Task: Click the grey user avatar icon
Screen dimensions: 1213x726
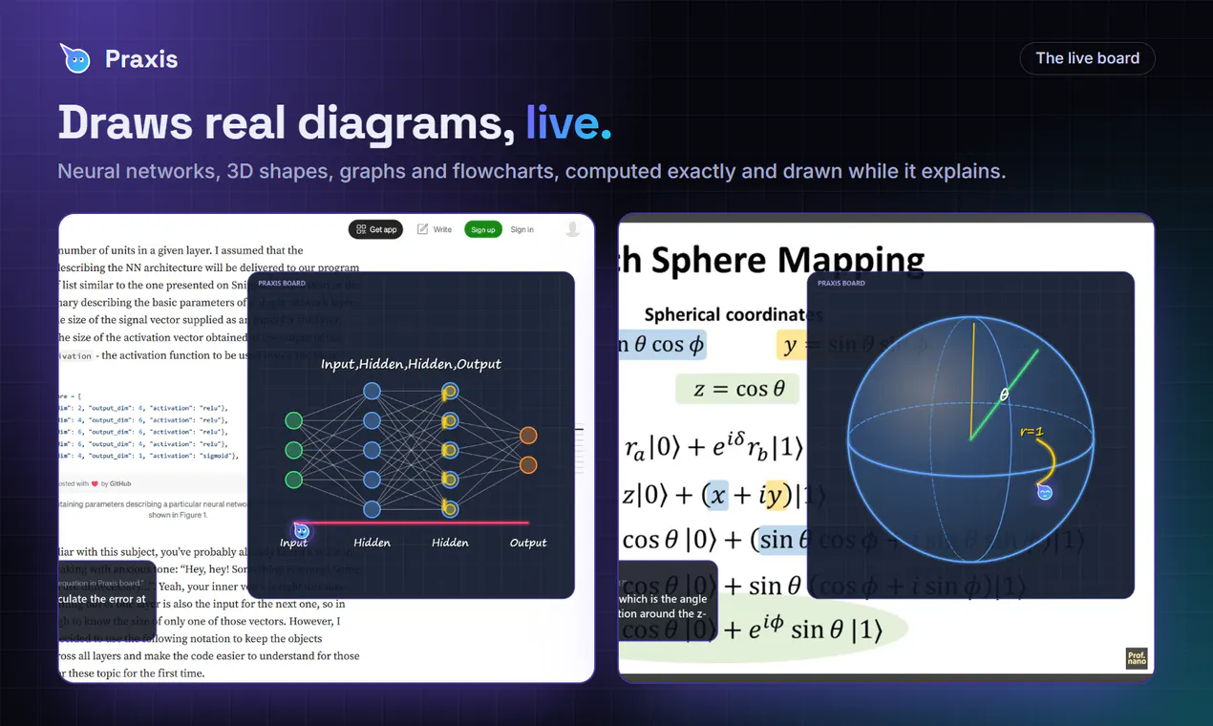Action: click(x=572, y=229)
